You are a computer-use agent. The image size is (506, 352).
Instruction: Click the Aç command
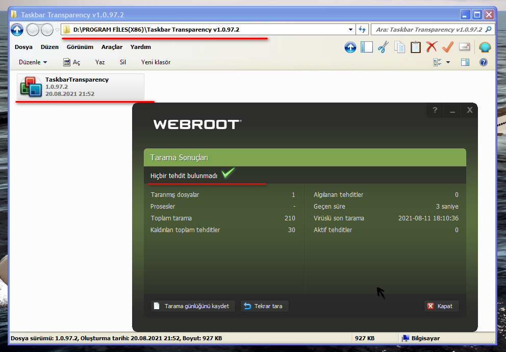(x=72, y=62)
